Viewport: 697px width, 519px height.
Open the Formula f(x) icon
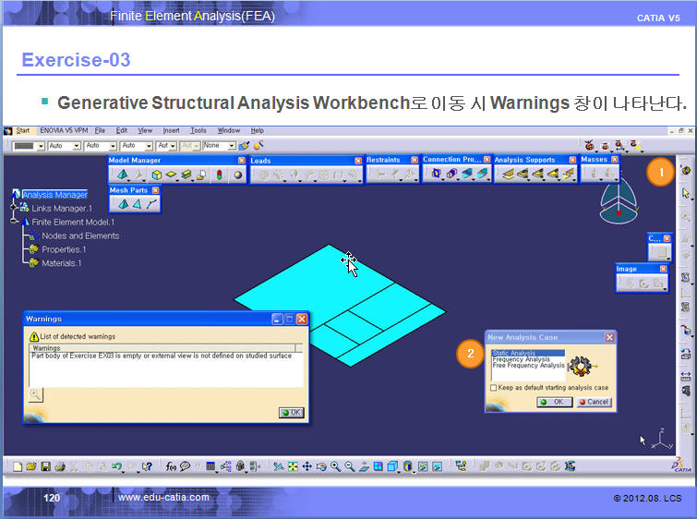[171, 466]
